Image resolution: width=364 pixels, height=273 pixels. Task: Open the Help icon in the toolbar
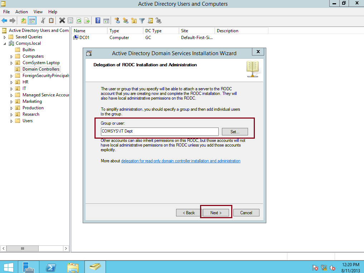click(97, 20)
